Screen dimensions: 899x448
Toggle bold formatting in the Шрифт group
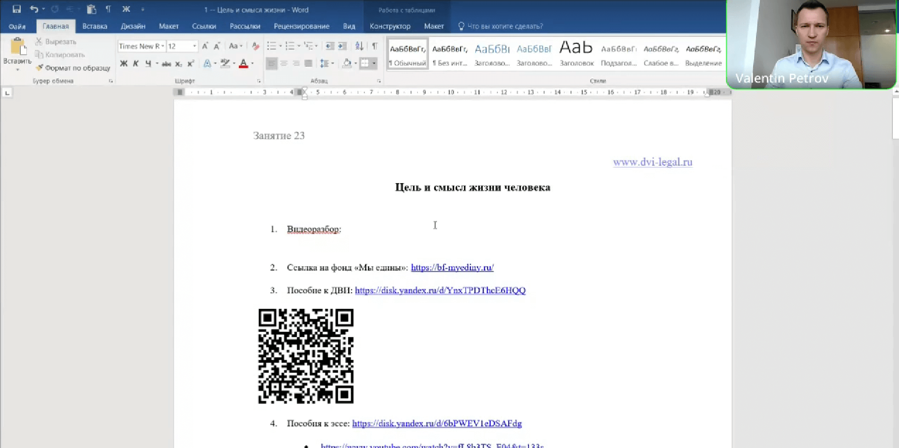click(x=124, y=64)
